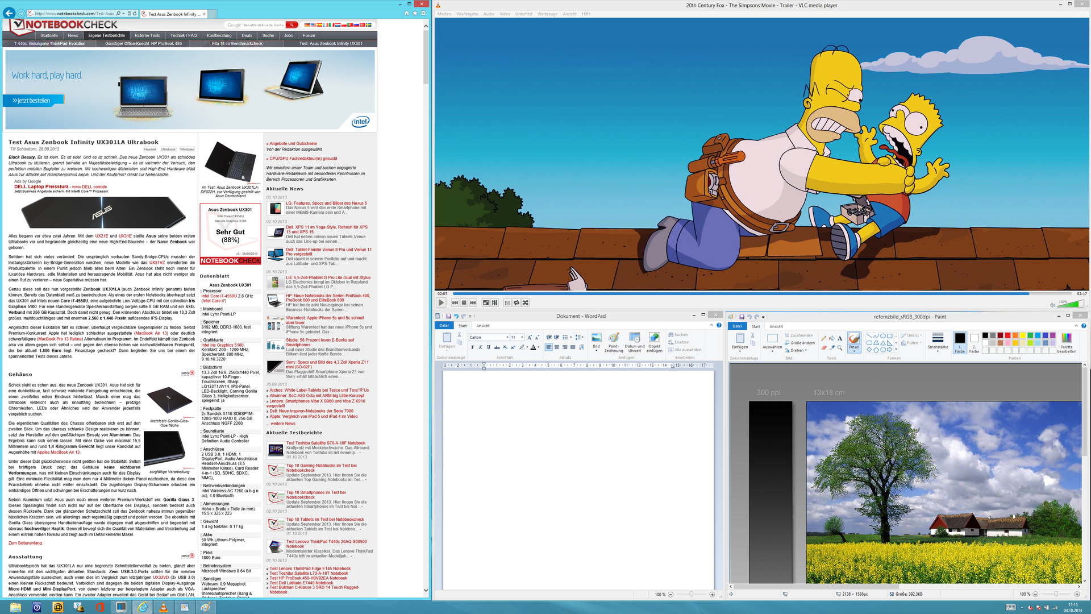Toggle VLC fullscreen view icon

[x=486, y=303]
